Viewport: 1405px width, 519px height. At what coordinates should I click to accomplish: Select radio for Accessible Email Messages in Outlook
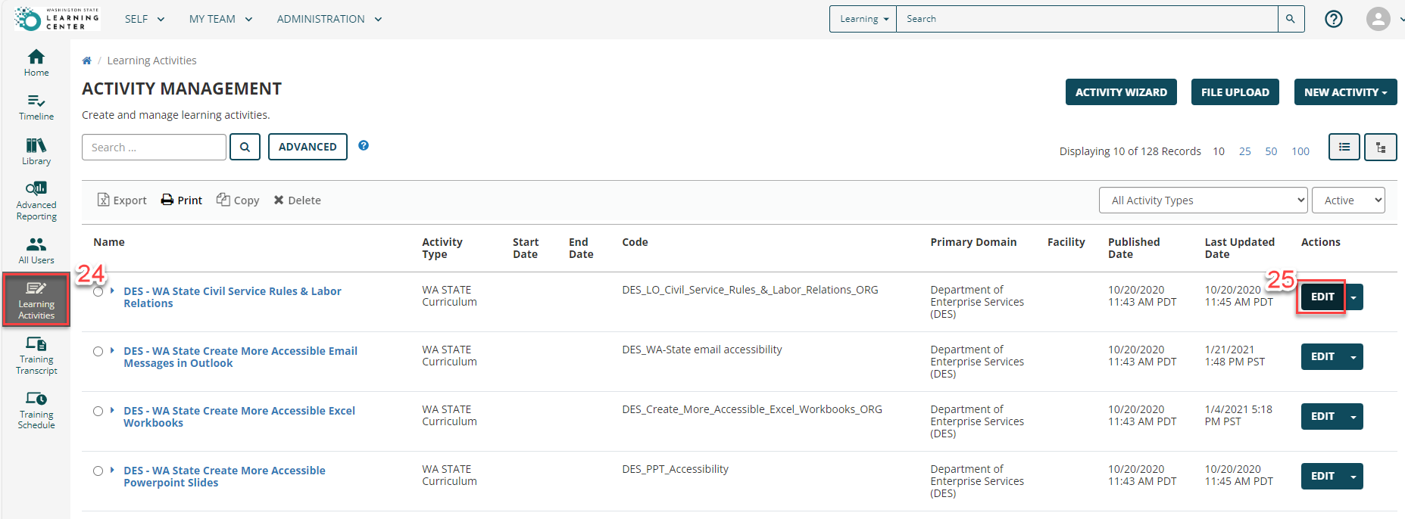point(98,351)
